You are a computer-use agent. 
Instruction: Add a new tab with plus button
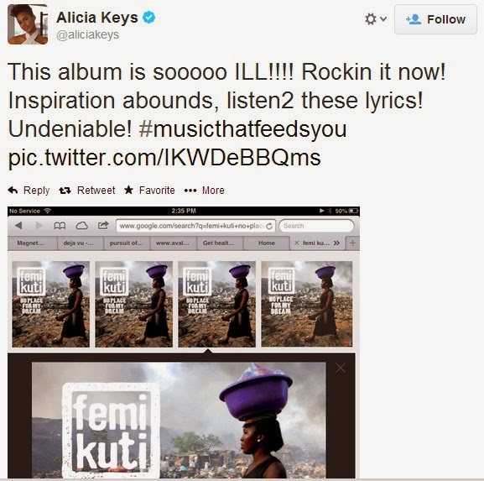(352, 243)
